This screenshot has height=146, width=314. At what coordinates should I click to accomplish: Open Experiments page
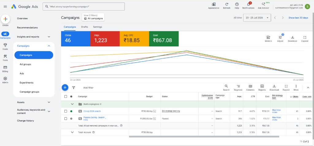26,83
